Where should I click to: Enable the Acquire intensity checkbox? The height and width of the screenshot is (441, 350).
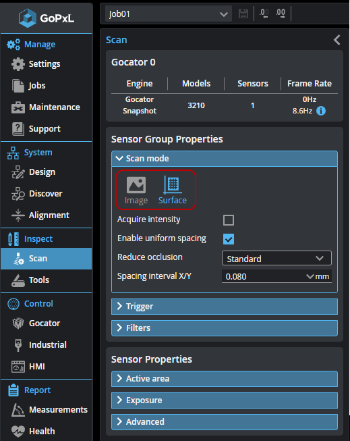click(x=229, y=220)
